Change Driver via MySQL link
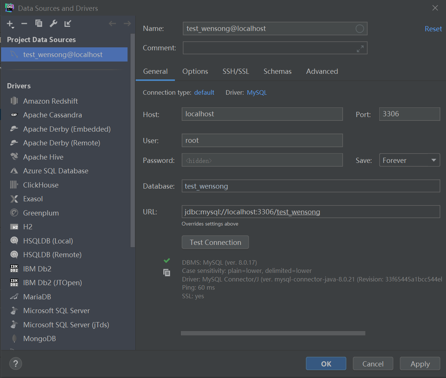 pos(257,92)
